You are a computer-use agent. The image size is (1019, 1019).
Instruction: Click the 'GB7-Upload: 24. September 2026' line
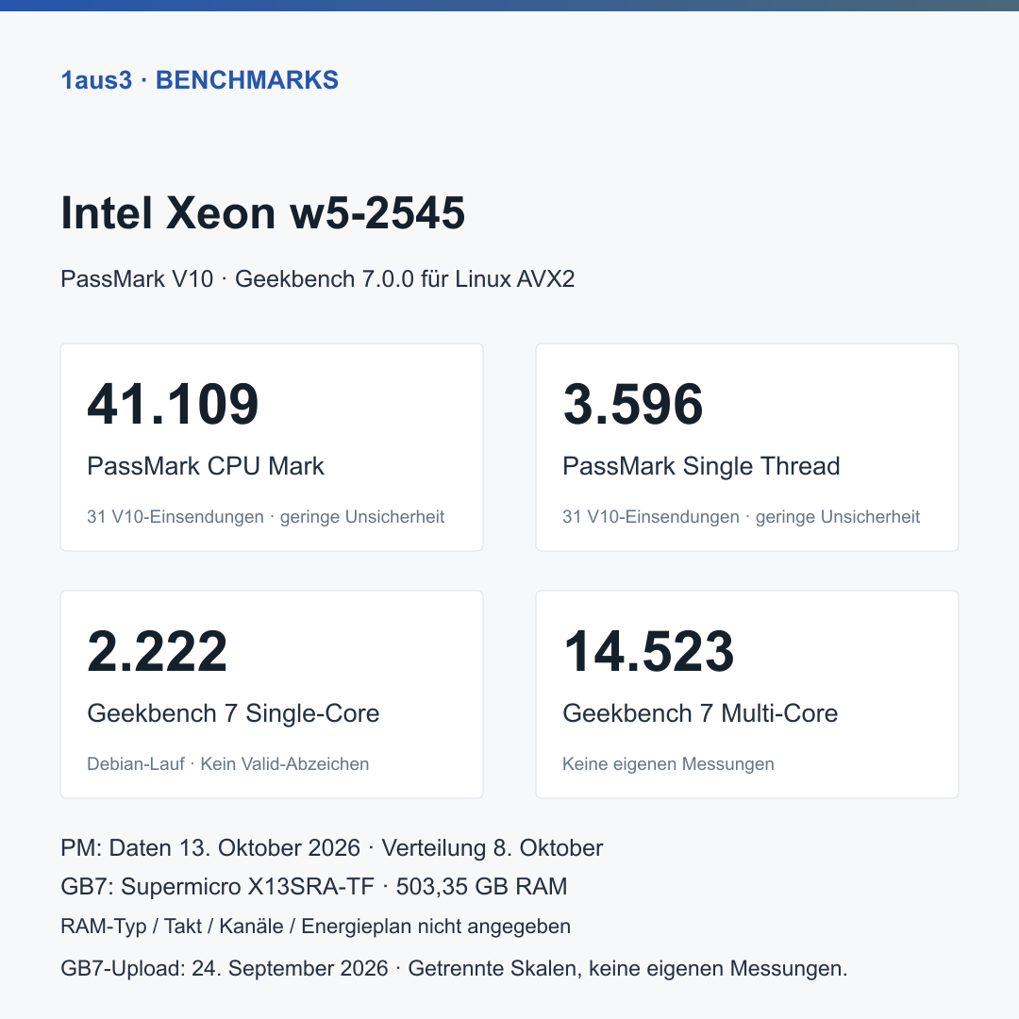454,968
